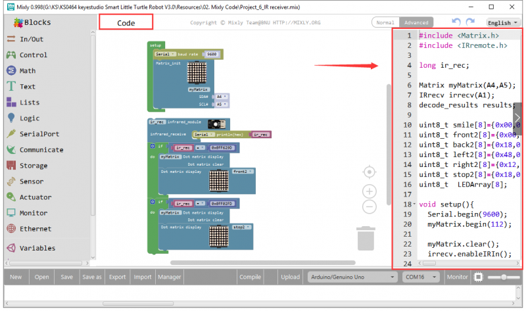Click the undo arrow icon
Image resolution: width=526 pixels, height=311 pixels.
[x=456, y=22]
